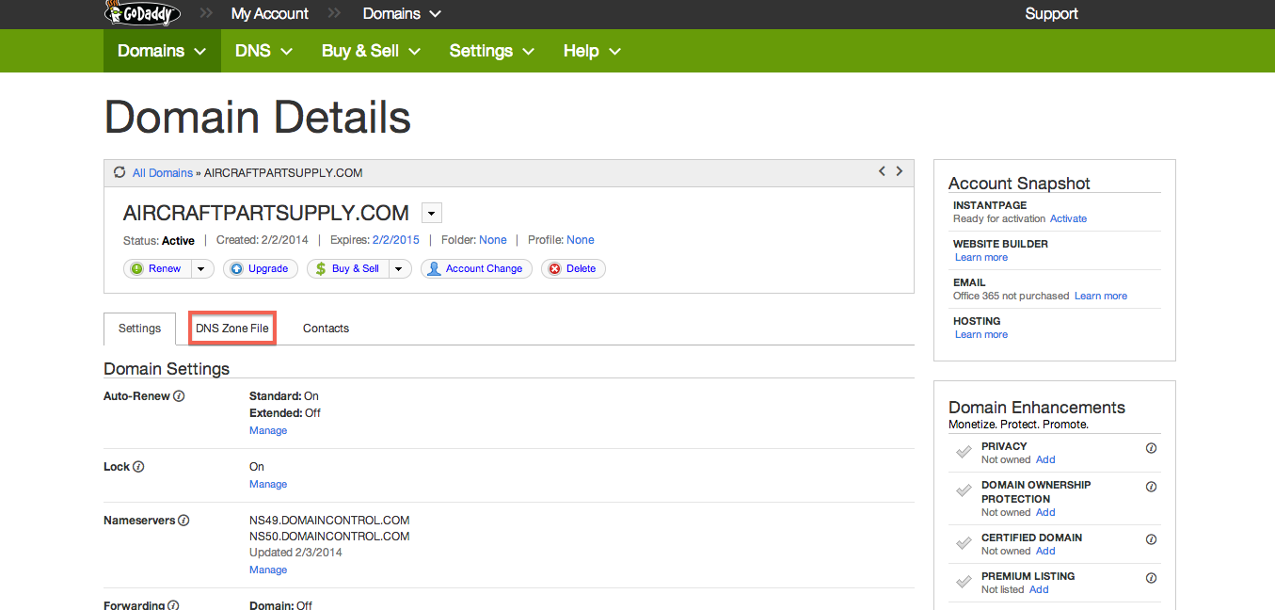Click Add for Domain Ownership Protection

1045,512
